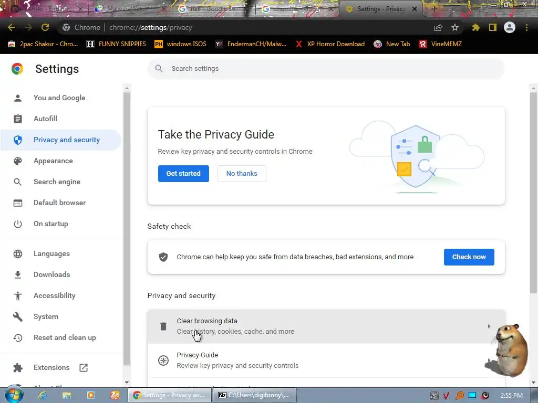The image size is (538, 403).
Task: Click the Get started button
Action: coord(183,173)
